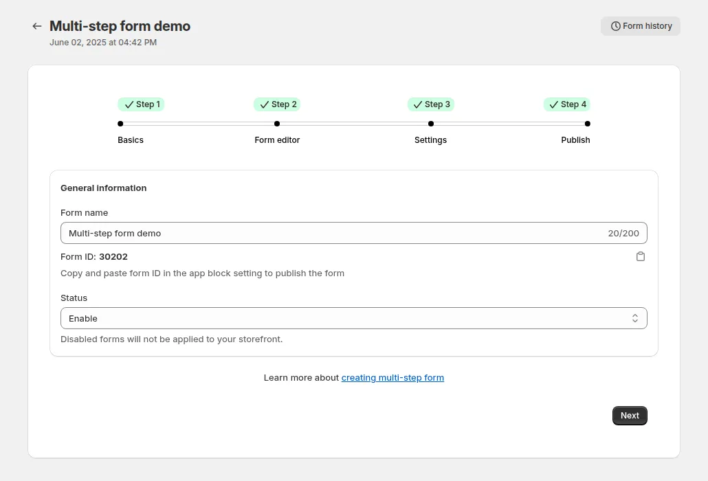Click the date June 02, 2025 text
This screenshot has width=708, height=481.
click(x=103, y=43)
